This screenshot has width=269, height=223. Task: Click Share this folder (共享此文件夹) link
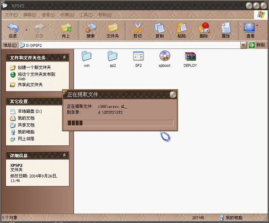[x=30, y=85]
